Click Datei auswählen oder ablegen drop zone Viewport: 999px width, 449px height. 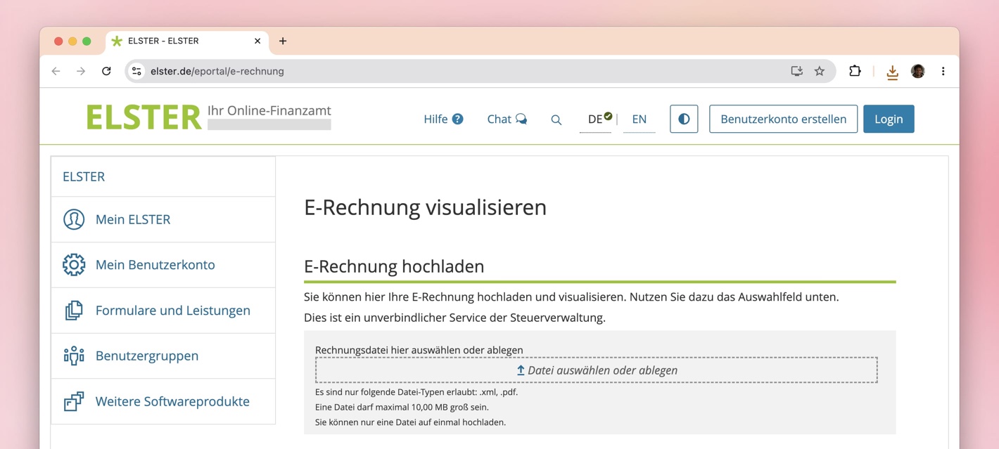coord(597,370)
